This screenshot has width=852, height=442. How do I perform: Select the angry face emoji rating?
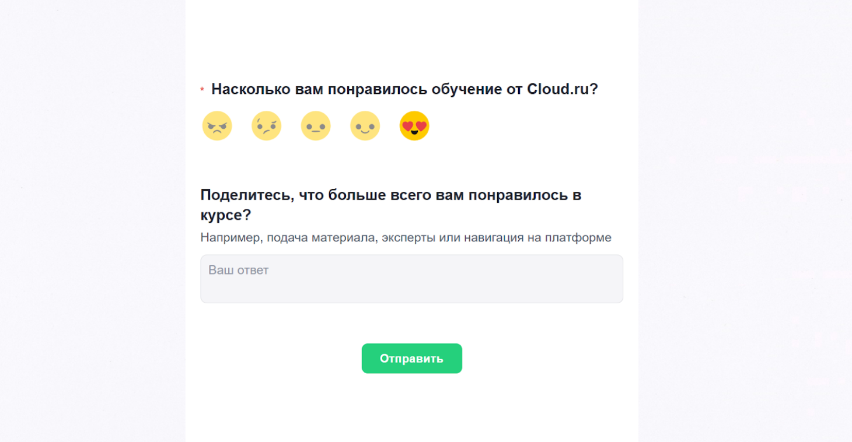217,126
